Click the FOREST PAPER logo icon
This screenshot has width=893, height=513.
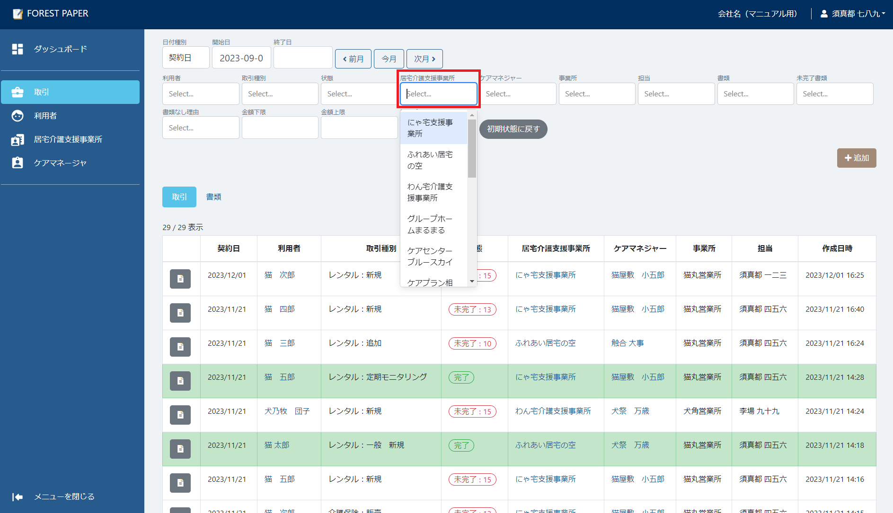point(18,14)
